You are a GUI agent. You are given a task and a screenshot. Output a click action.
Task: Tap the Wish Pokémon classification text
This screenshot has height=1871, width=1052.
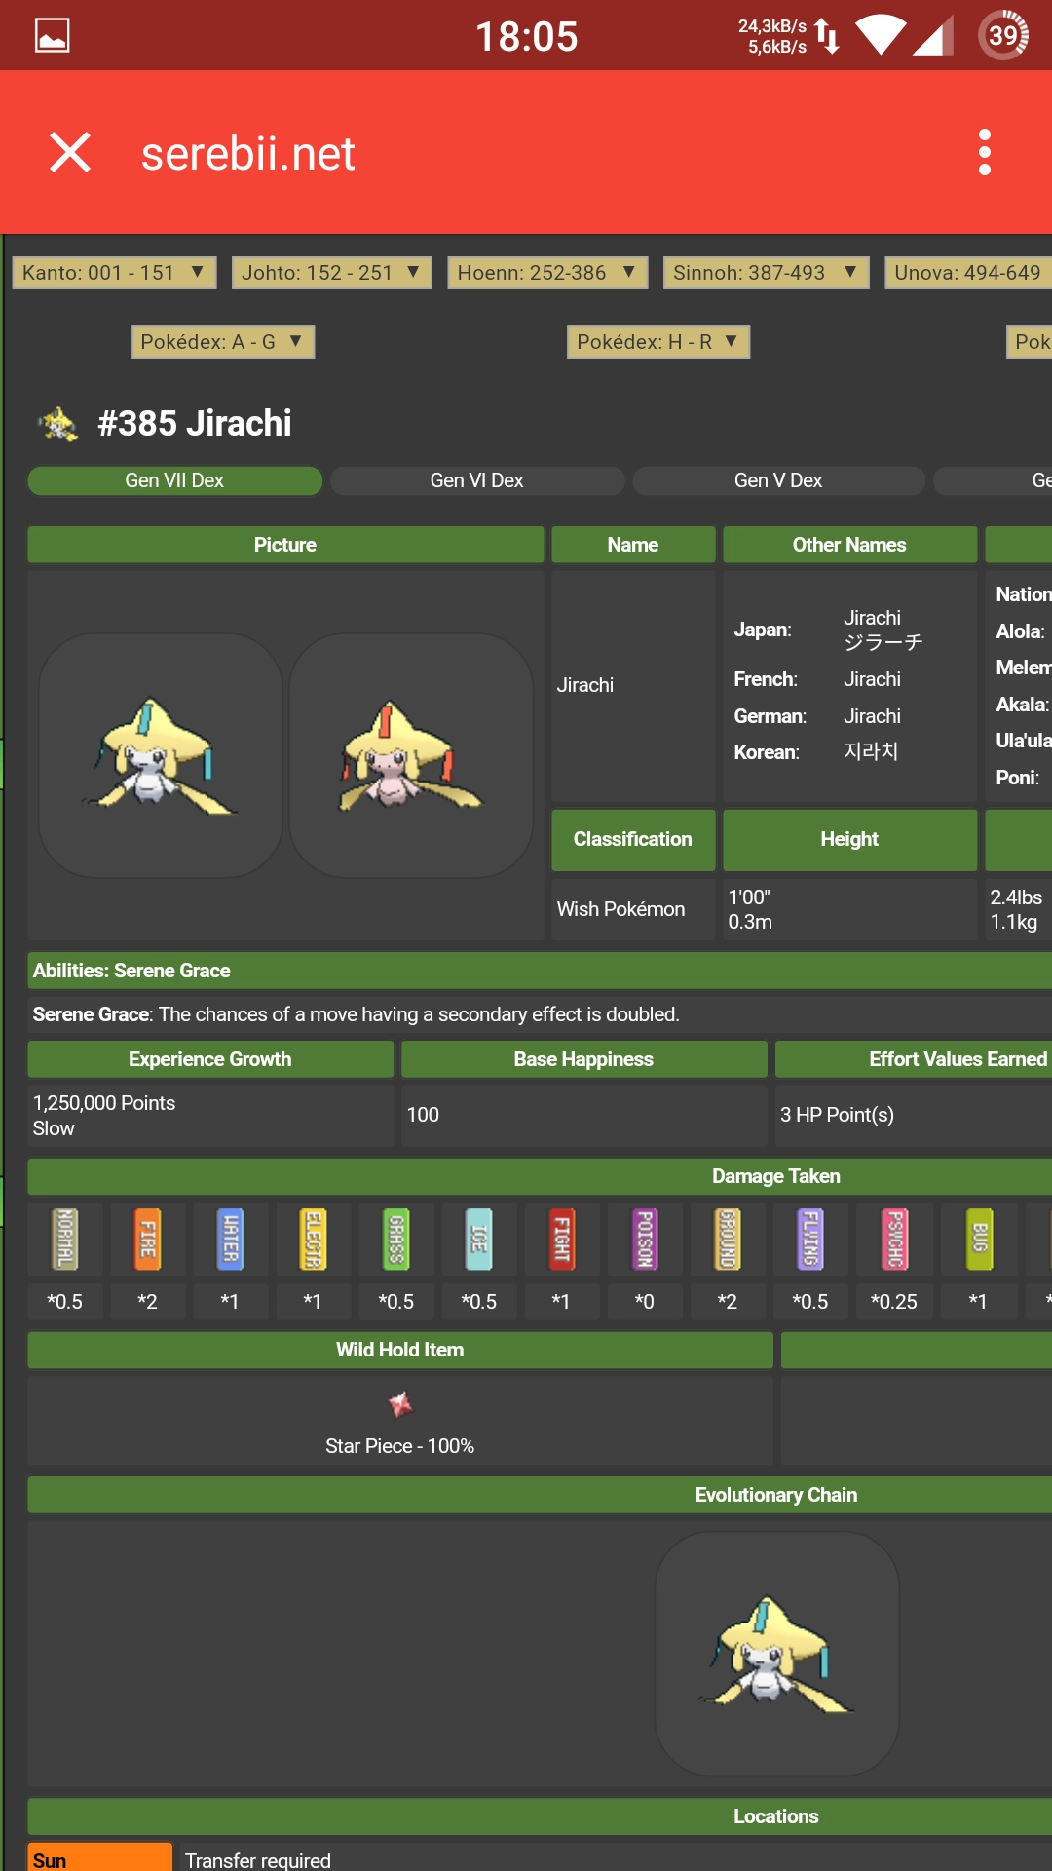(620, 909)
